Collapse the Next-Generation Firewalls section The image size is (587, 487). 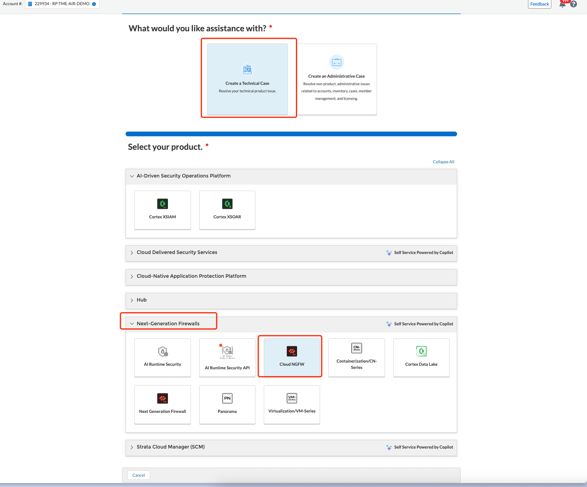click(132, 324)
